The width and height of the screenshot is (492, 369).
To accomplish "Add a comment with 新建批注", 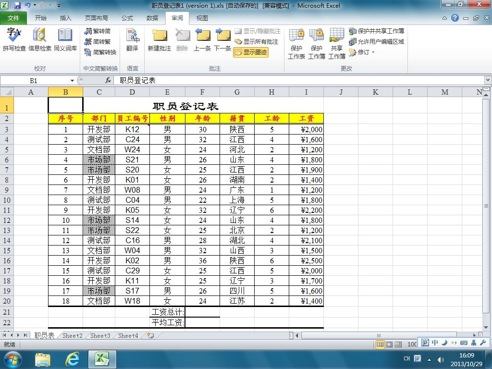I will [160, 39].
